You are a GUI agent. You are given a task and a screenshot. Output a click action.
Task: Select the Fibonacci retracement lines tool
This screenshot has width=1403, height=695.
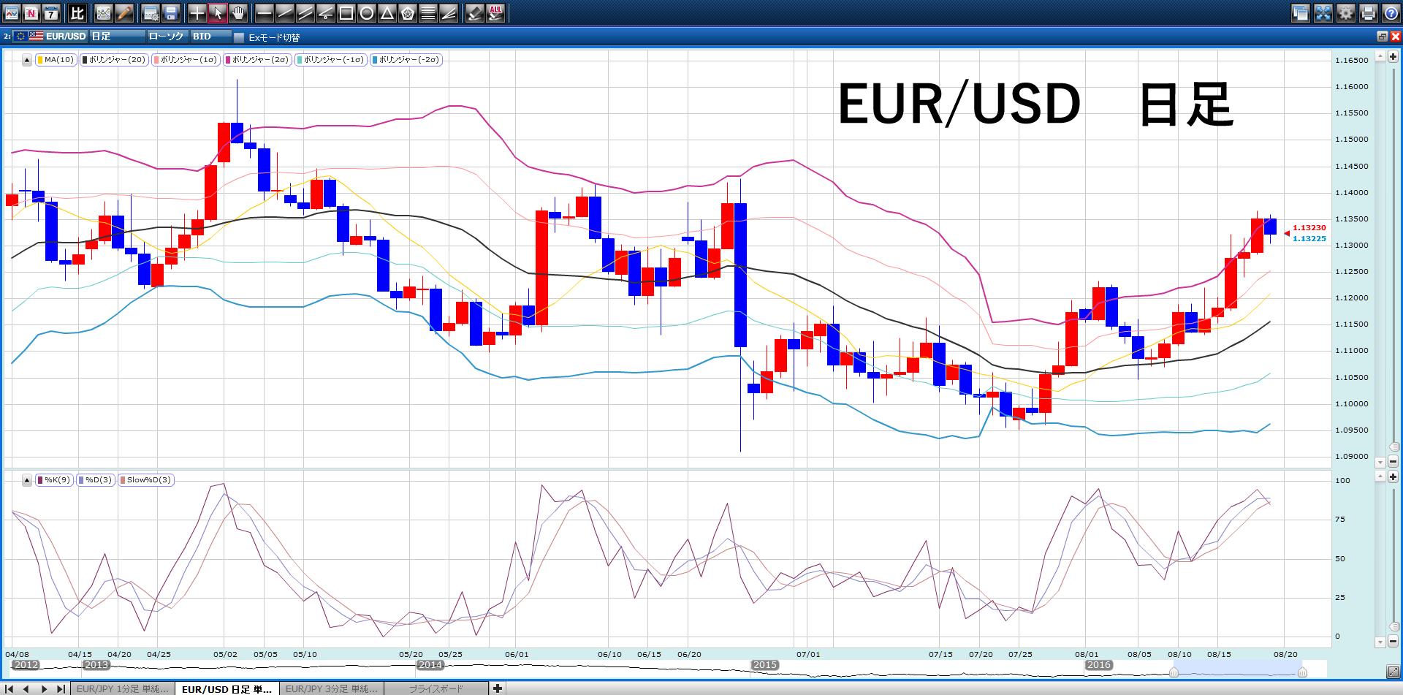tap(428, 12)
